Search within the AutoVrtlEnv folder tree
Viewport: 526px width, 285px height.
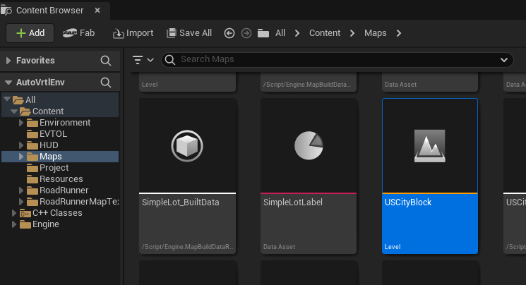point(106,83)
